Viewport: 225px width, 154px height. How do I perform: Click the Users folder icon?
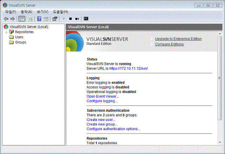pos(11,37)
